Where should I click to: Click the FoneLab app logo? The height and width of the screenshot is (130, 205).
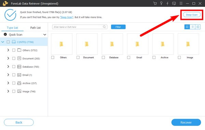[5, 3]
